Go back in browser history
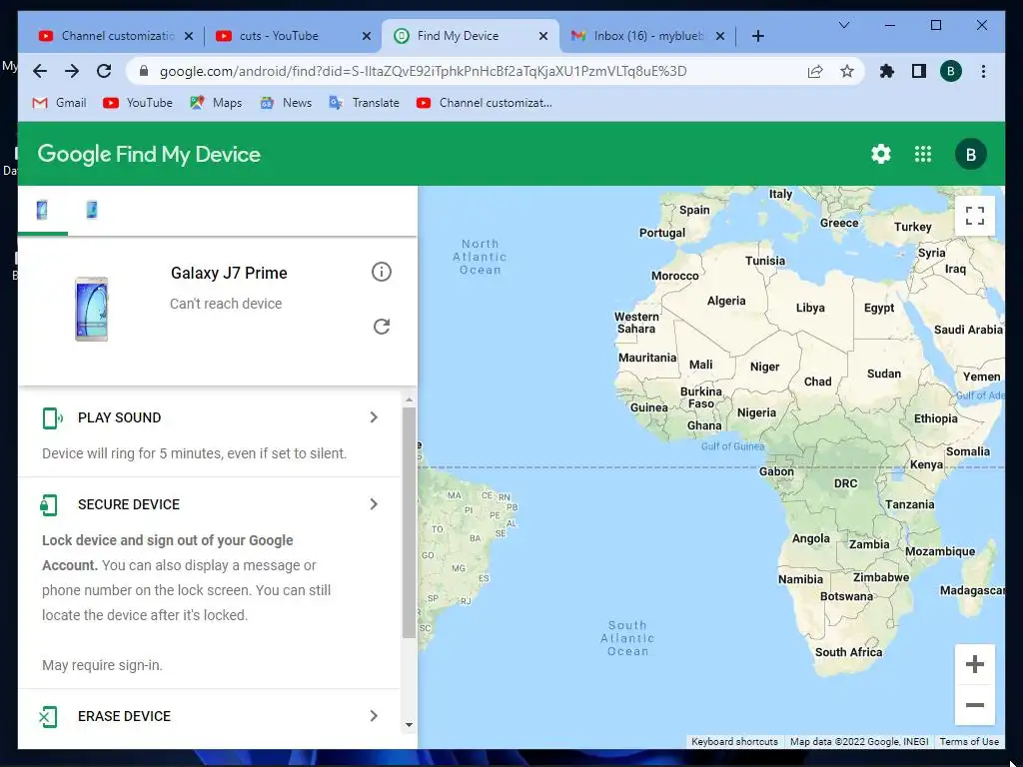 (x=40, y=71)
